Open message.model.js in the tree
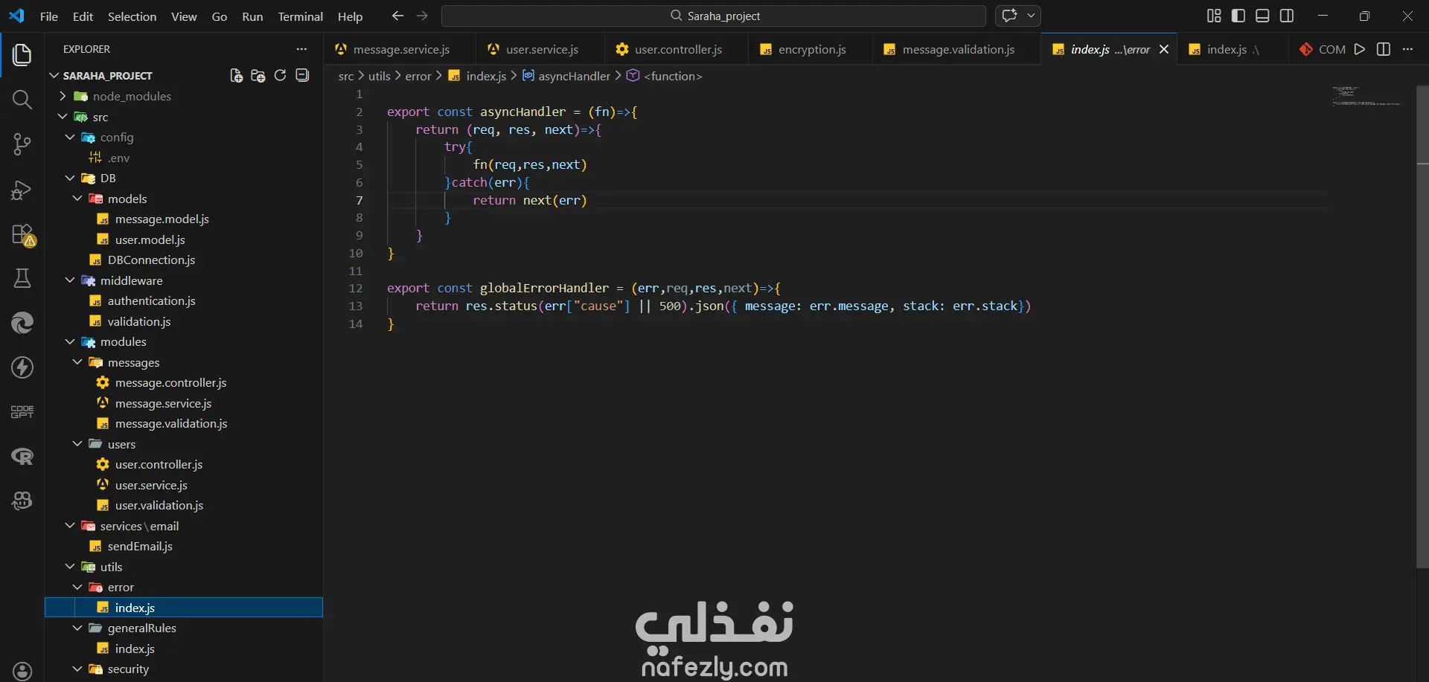Viewport: 1429px width, 682px height. (162, 219)
